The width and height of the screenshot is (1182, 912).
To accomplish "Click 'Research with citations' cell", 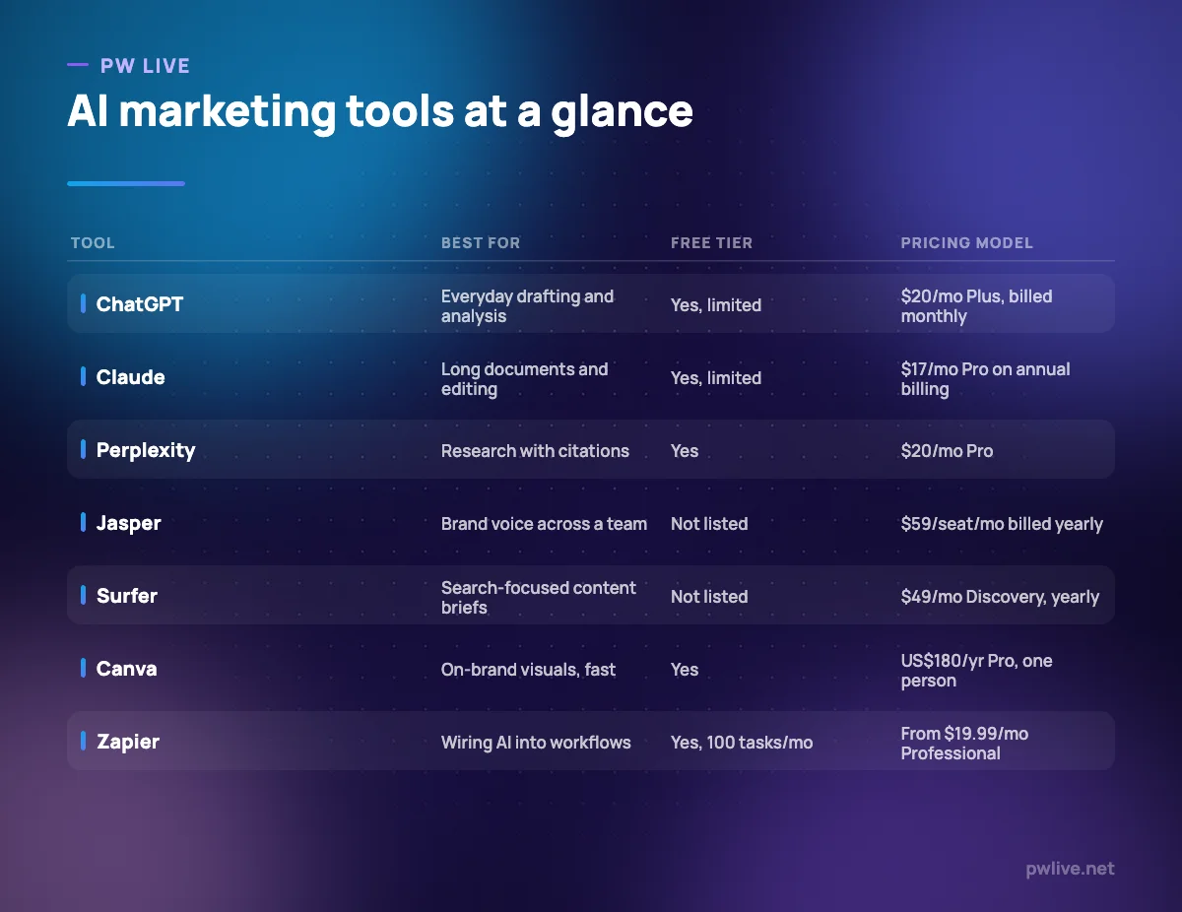I will click(x=535, y=451).
